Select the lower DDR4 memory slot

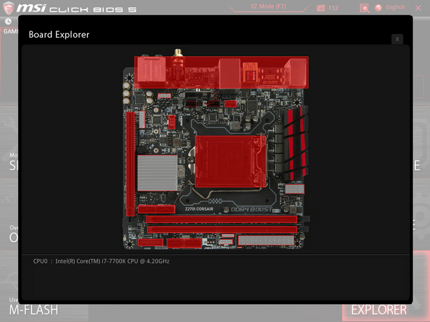tap(222, 229)
